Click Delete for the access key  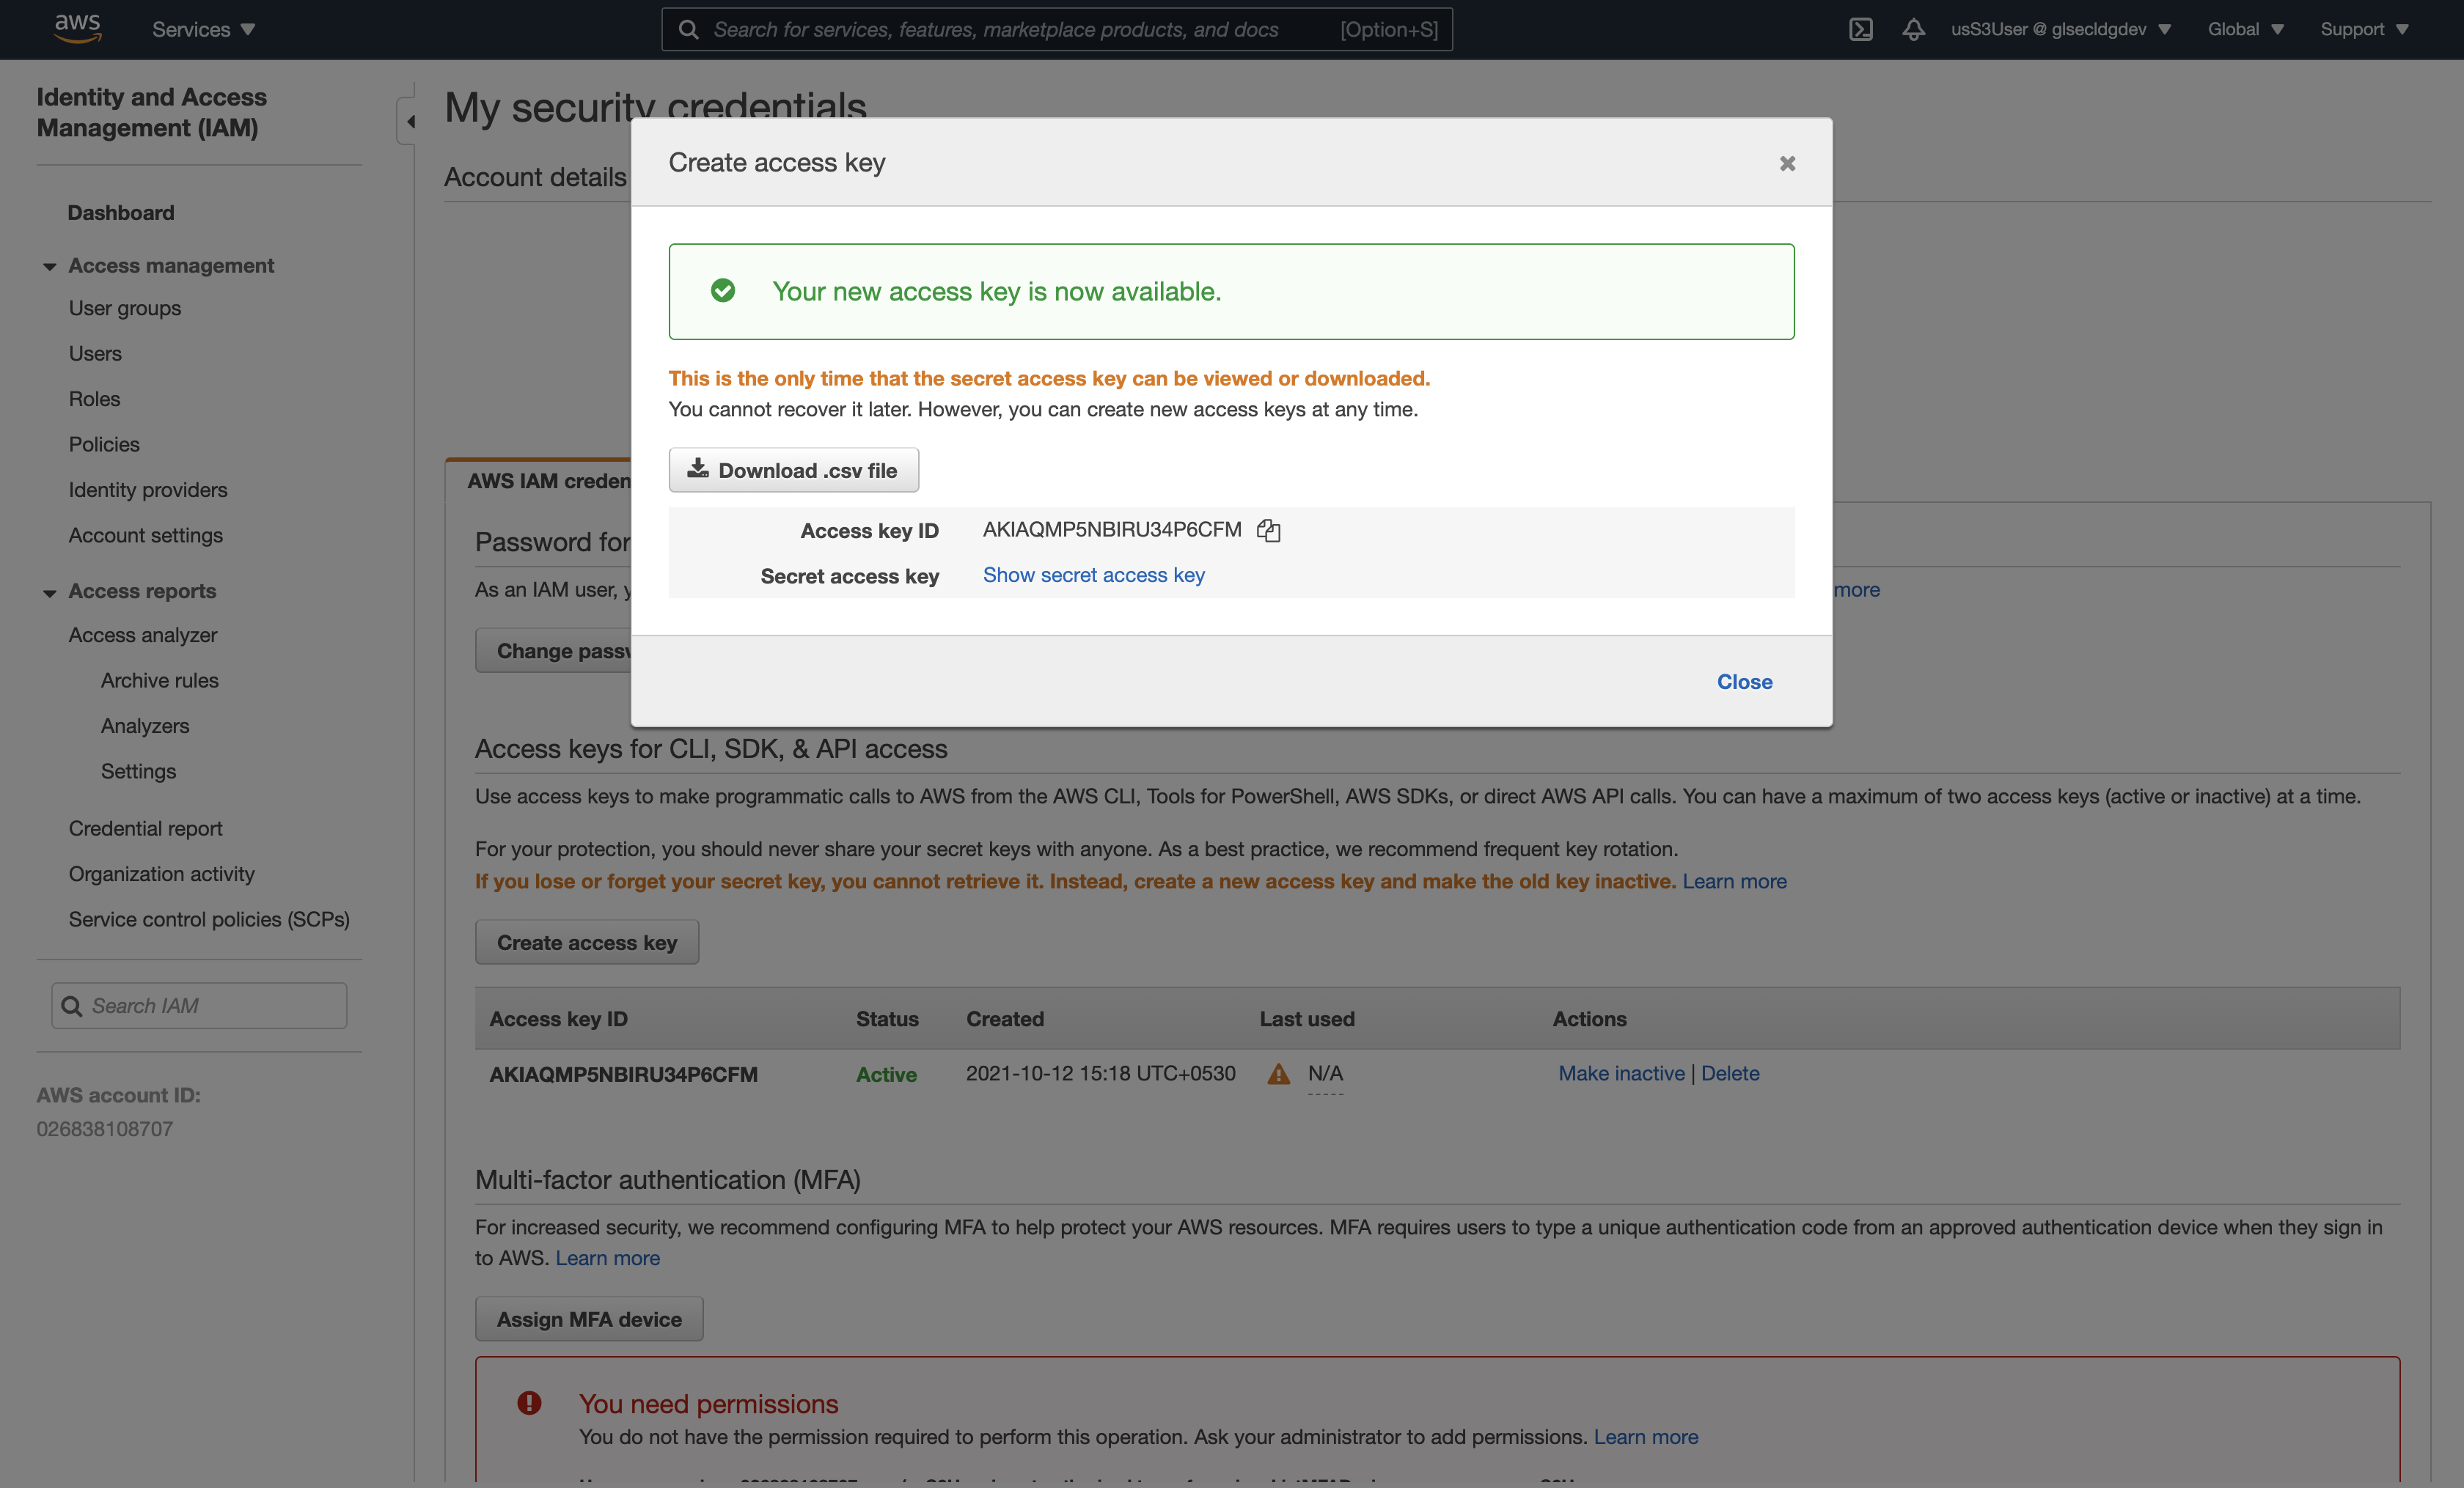1730,1073
